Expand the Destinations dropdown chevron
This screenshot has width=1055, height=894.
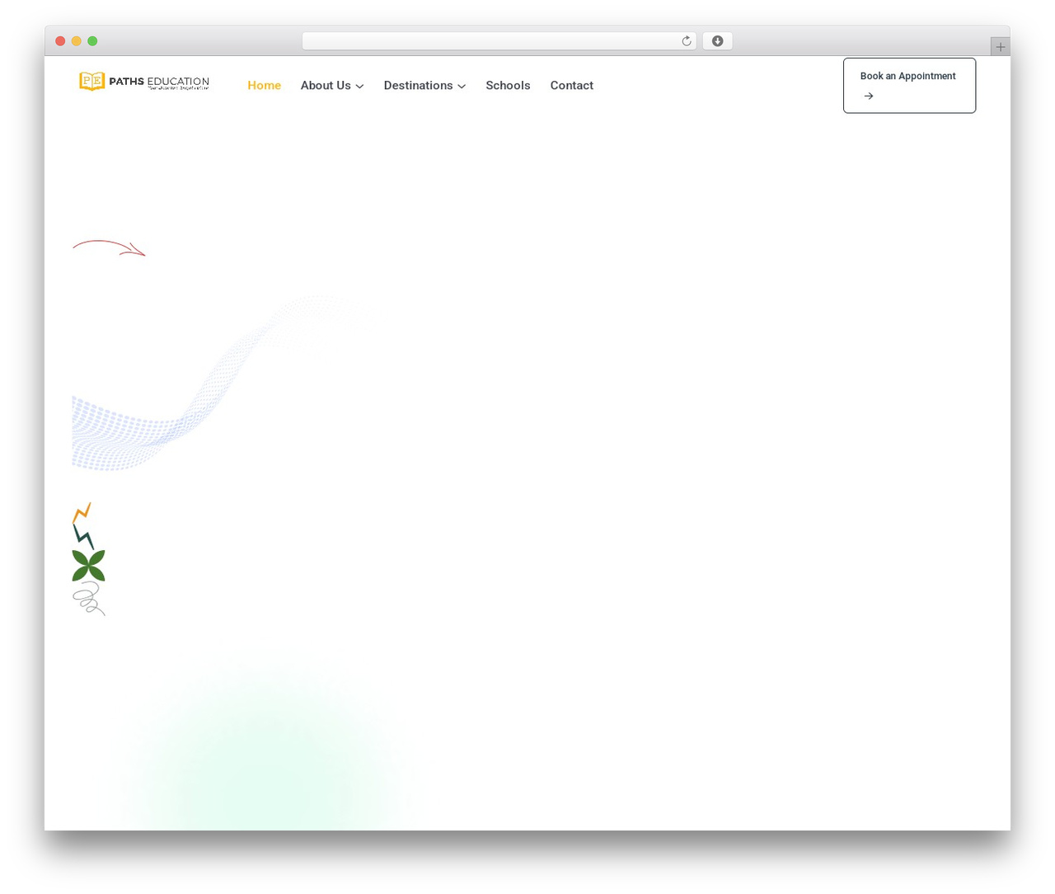[462, 87]
